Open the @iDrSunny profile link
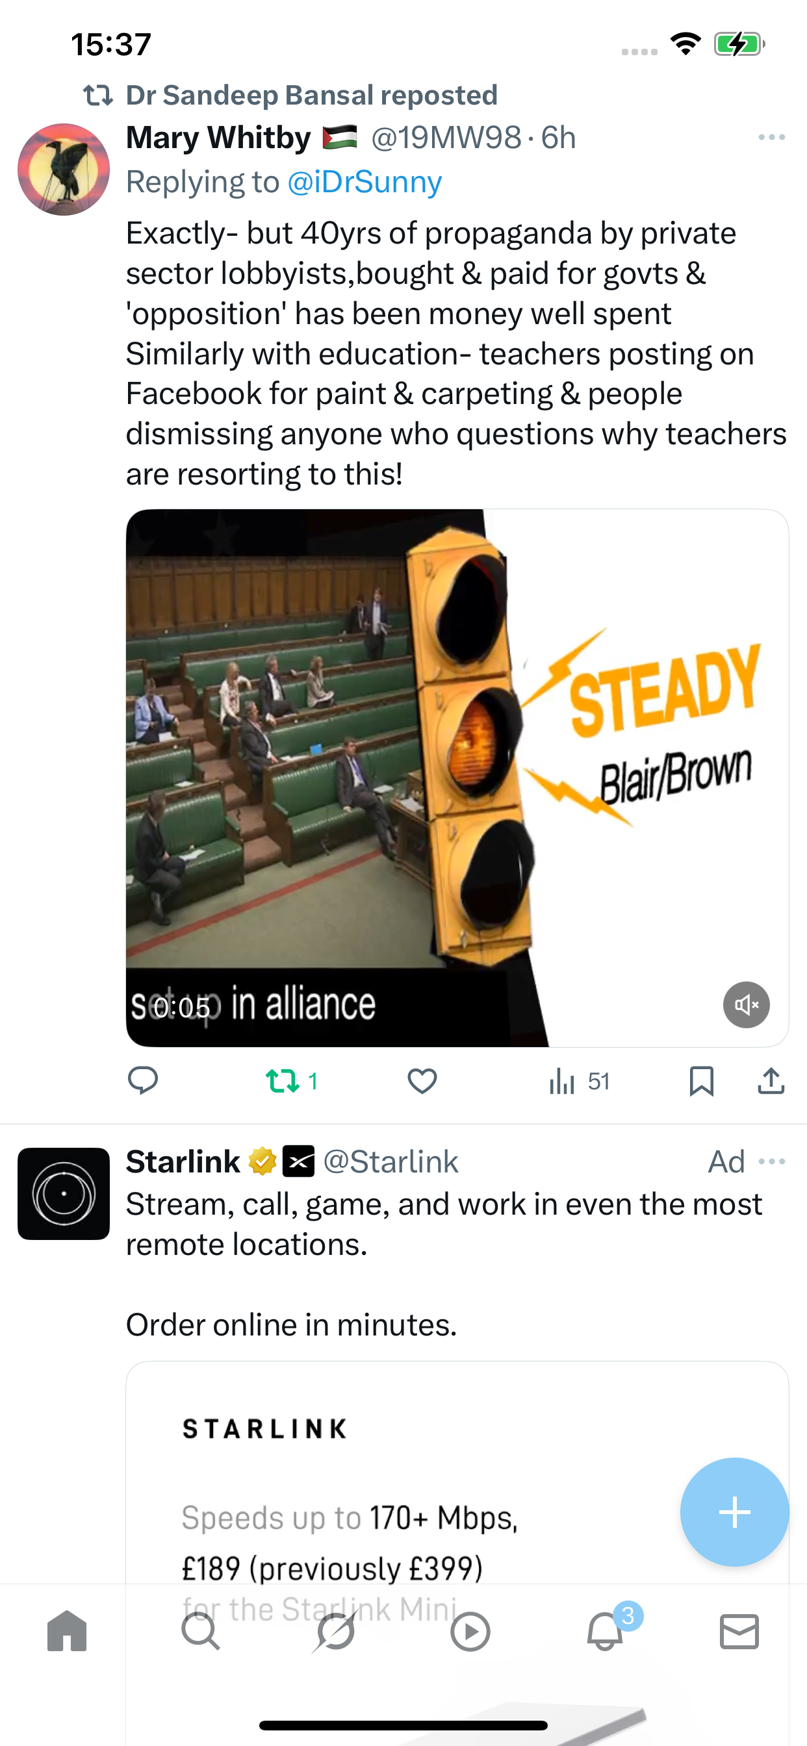The image size is (807, 1746). coord(365,182)
